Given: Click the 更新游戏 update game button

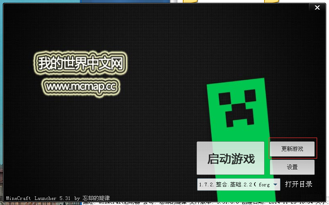Looking at the screenshot, I should pyautogui.click(x=292, y=149).
